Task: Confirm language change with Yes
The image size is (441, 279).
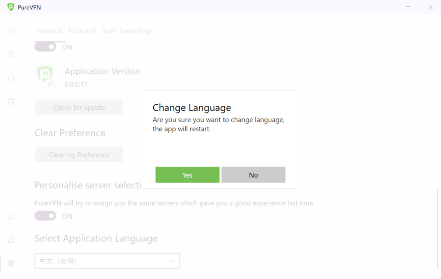Action: [x=187, y=175]
